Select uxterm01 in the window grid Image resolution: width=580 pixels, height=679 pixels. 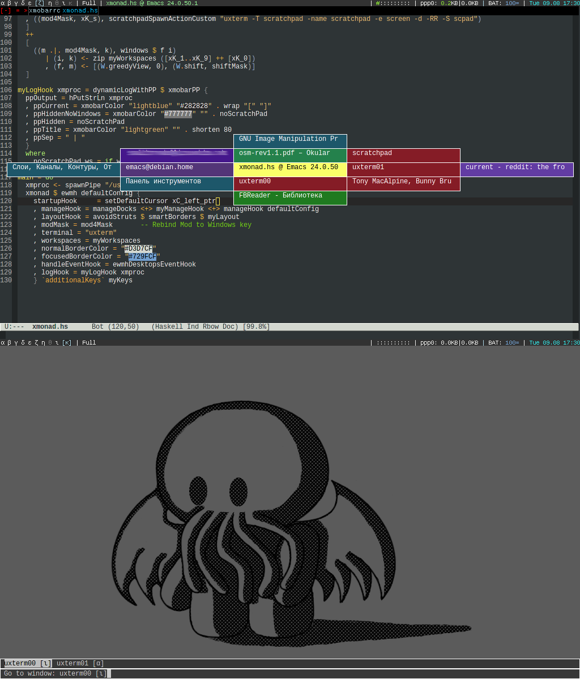pos(403,170)
